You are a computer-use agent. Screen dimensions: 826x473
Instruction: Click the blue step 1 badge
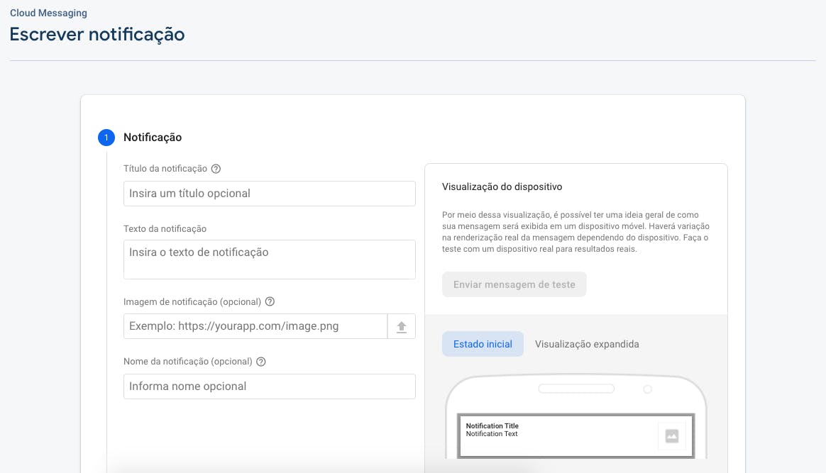[106, 138]
